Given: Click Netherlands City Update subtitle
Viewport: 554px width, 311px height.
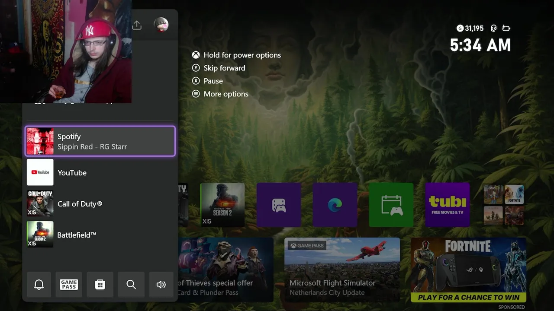Looking at the screenshot, I should (327, 293).
